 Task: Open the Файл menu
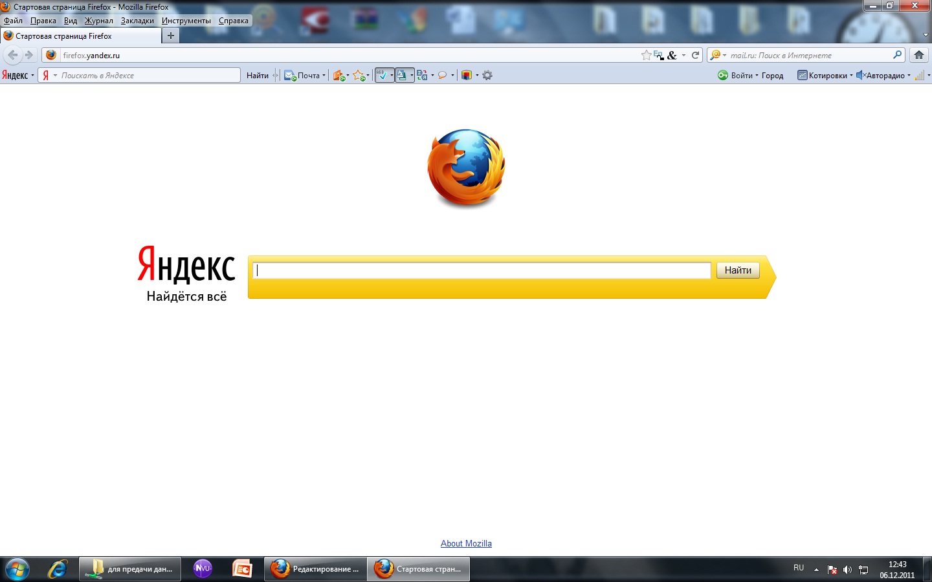click(13, 21)
